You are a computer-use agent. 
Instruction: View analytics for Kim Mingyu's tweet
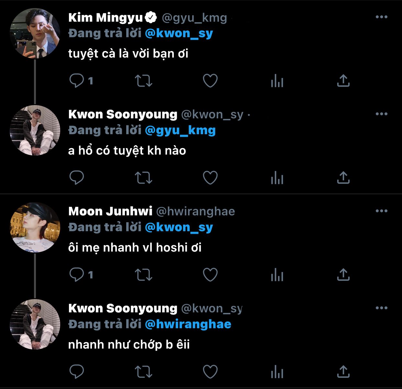pyautogui.click(x=277, y=81)
